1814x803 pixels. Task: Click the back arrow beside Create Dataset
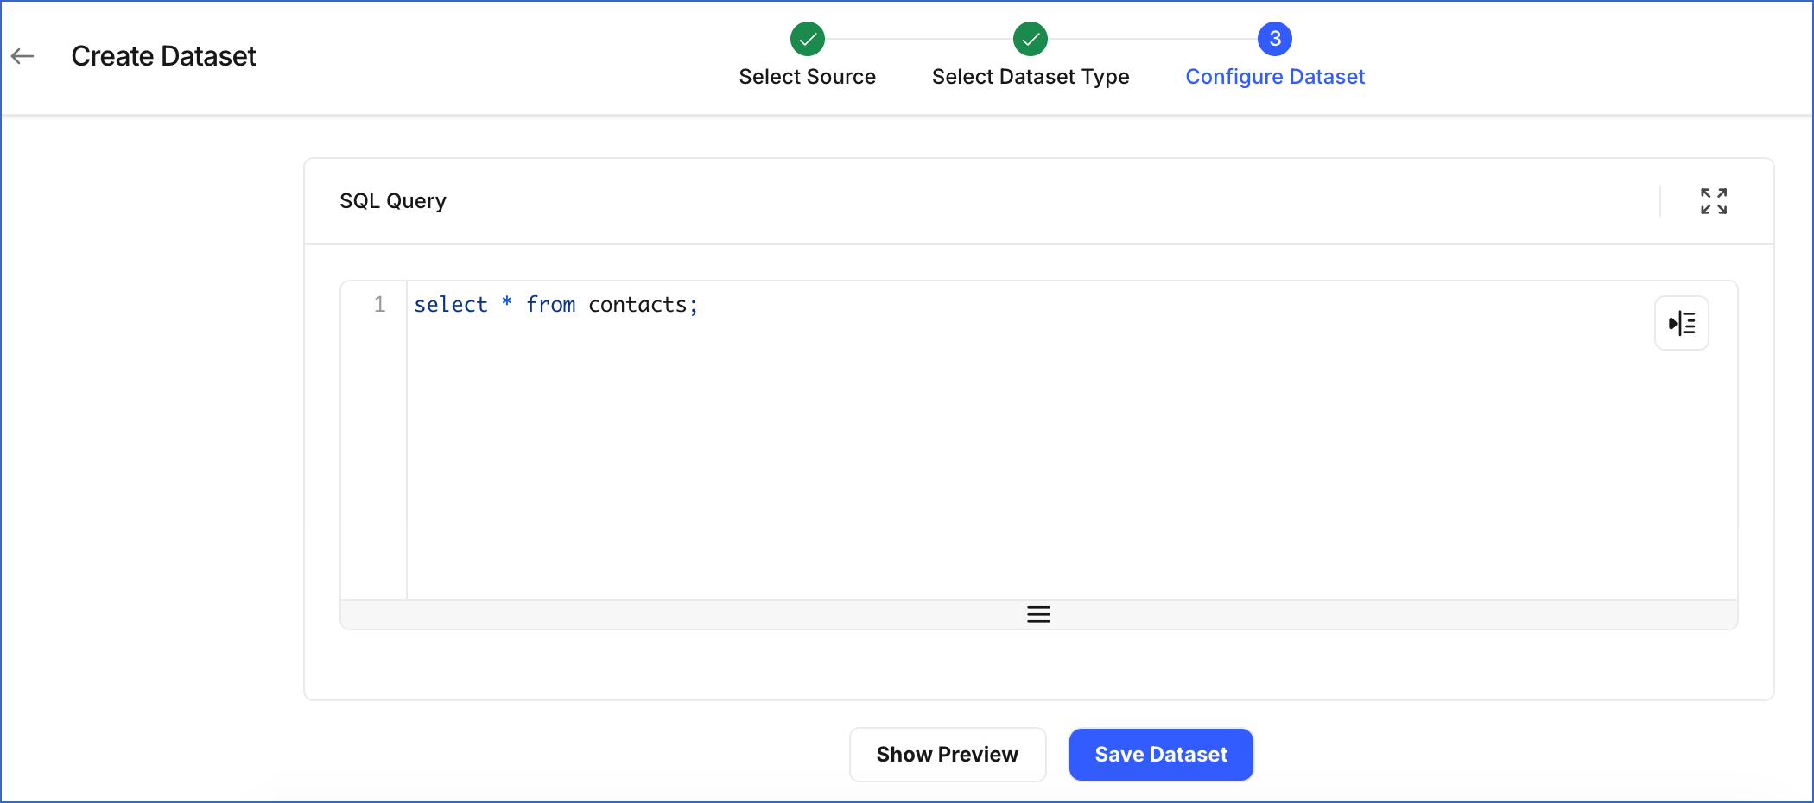point(22,56)
